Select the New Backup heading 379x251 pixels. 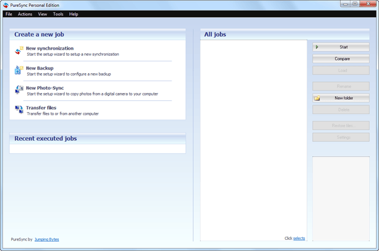(x=40, y=68)
